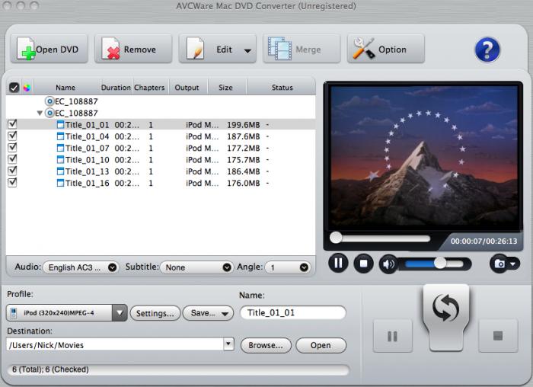Select the Title_01_04 row name
The width and height of the screenshot is (533, 387).
pos(87,136)
